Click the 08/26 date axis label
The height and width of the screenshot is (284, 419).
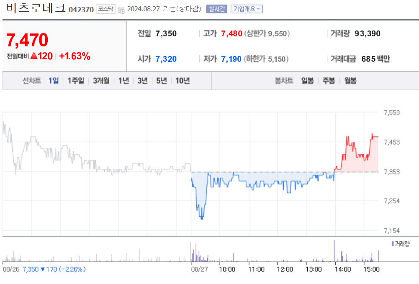coord(11,269)
